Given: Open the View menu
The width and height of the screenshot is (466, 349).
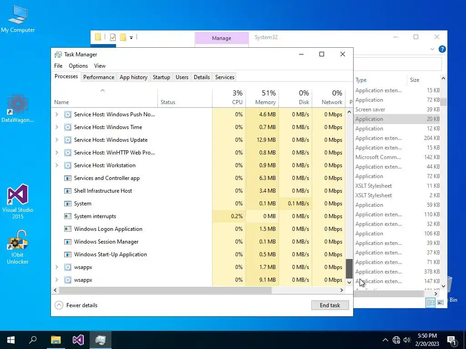Looking at the screenshot, I should [100, 66].
